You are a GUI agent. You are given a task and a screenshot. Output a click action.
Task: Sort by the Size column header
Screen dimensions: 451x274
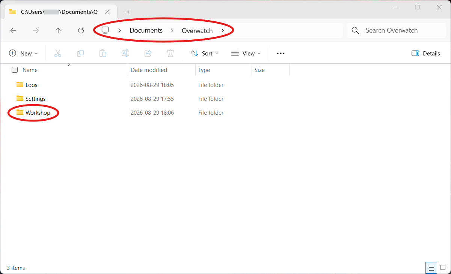pyautogui.click(x=259, y=70)
